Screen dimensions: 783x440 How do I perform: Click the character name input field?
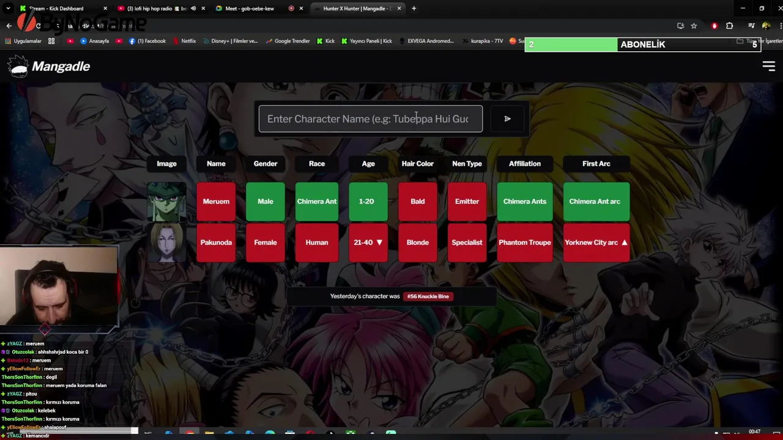[x=371, y=119]
